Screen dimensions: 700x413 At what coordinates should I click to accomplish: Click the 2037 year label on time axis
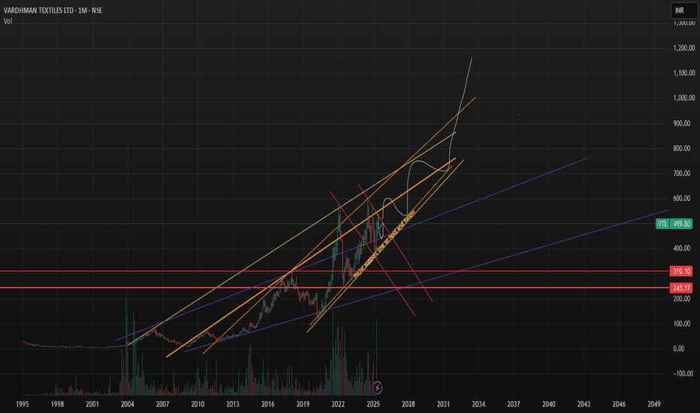pyautogui.click(x=514, y=404)
